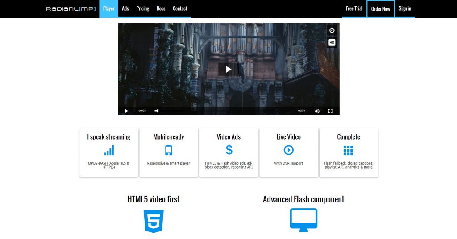The image size is (457, 239).
Task: Click the small play button in control bar
Action: 126,111
